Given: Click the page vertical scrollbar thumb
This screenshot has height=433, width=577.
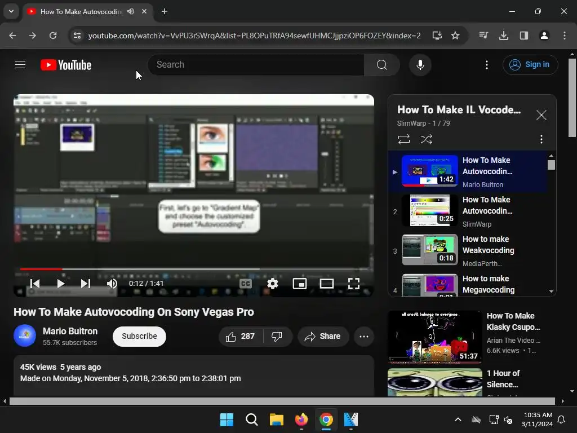Looking at the screenshot, I should coord(572,98).
